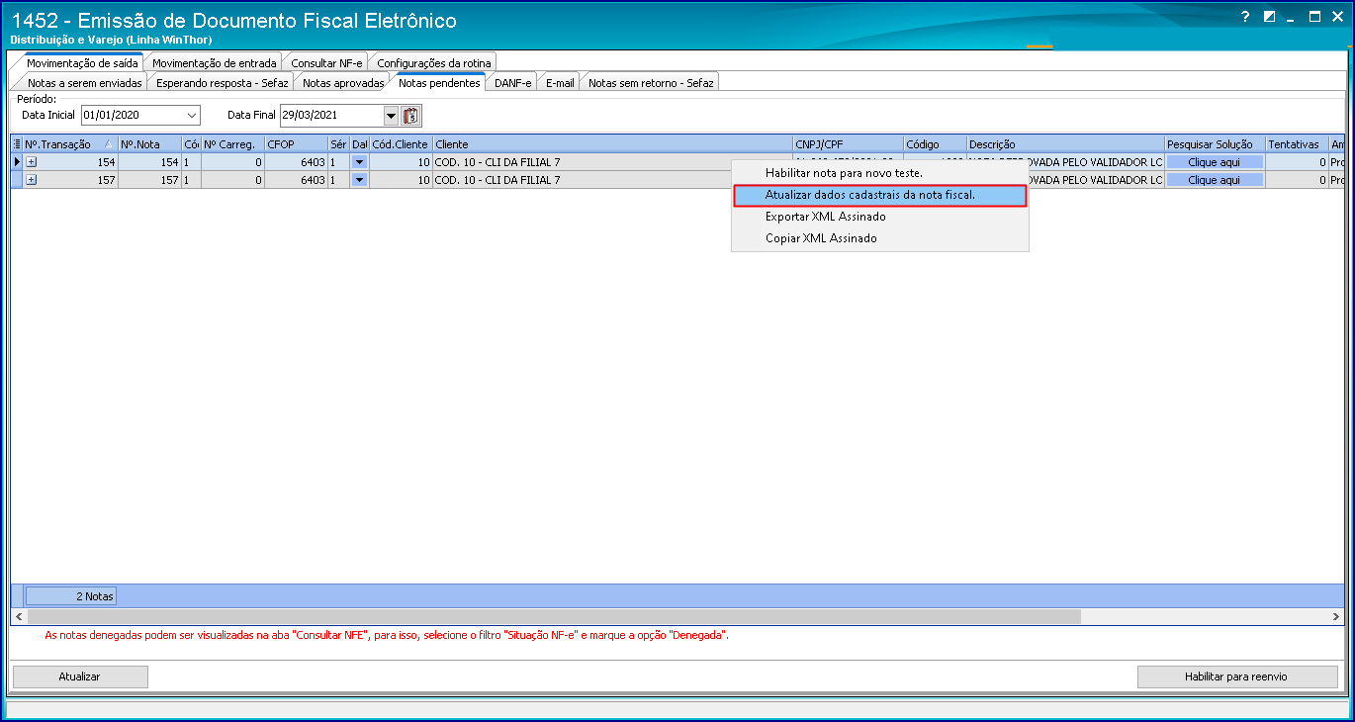Click the Cód.Cliente column header
Image resolution: width=1355 pixels, height=722 pixels.
point(401,144)
